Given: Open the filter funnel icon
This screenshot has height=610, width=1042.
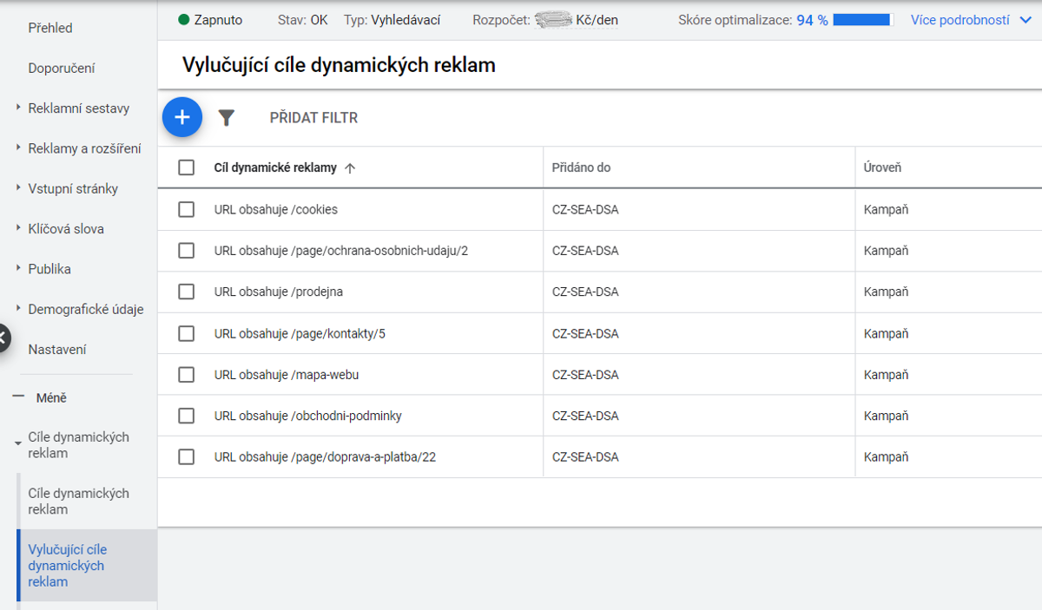Looking at the screenshot, I should click(x=227, y=118).
